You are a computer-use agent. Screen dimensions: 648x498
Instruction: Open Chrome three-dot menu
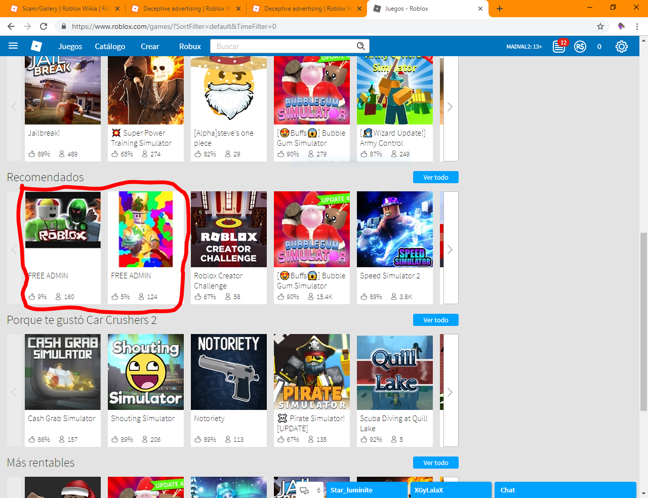(x=637, y=26)
